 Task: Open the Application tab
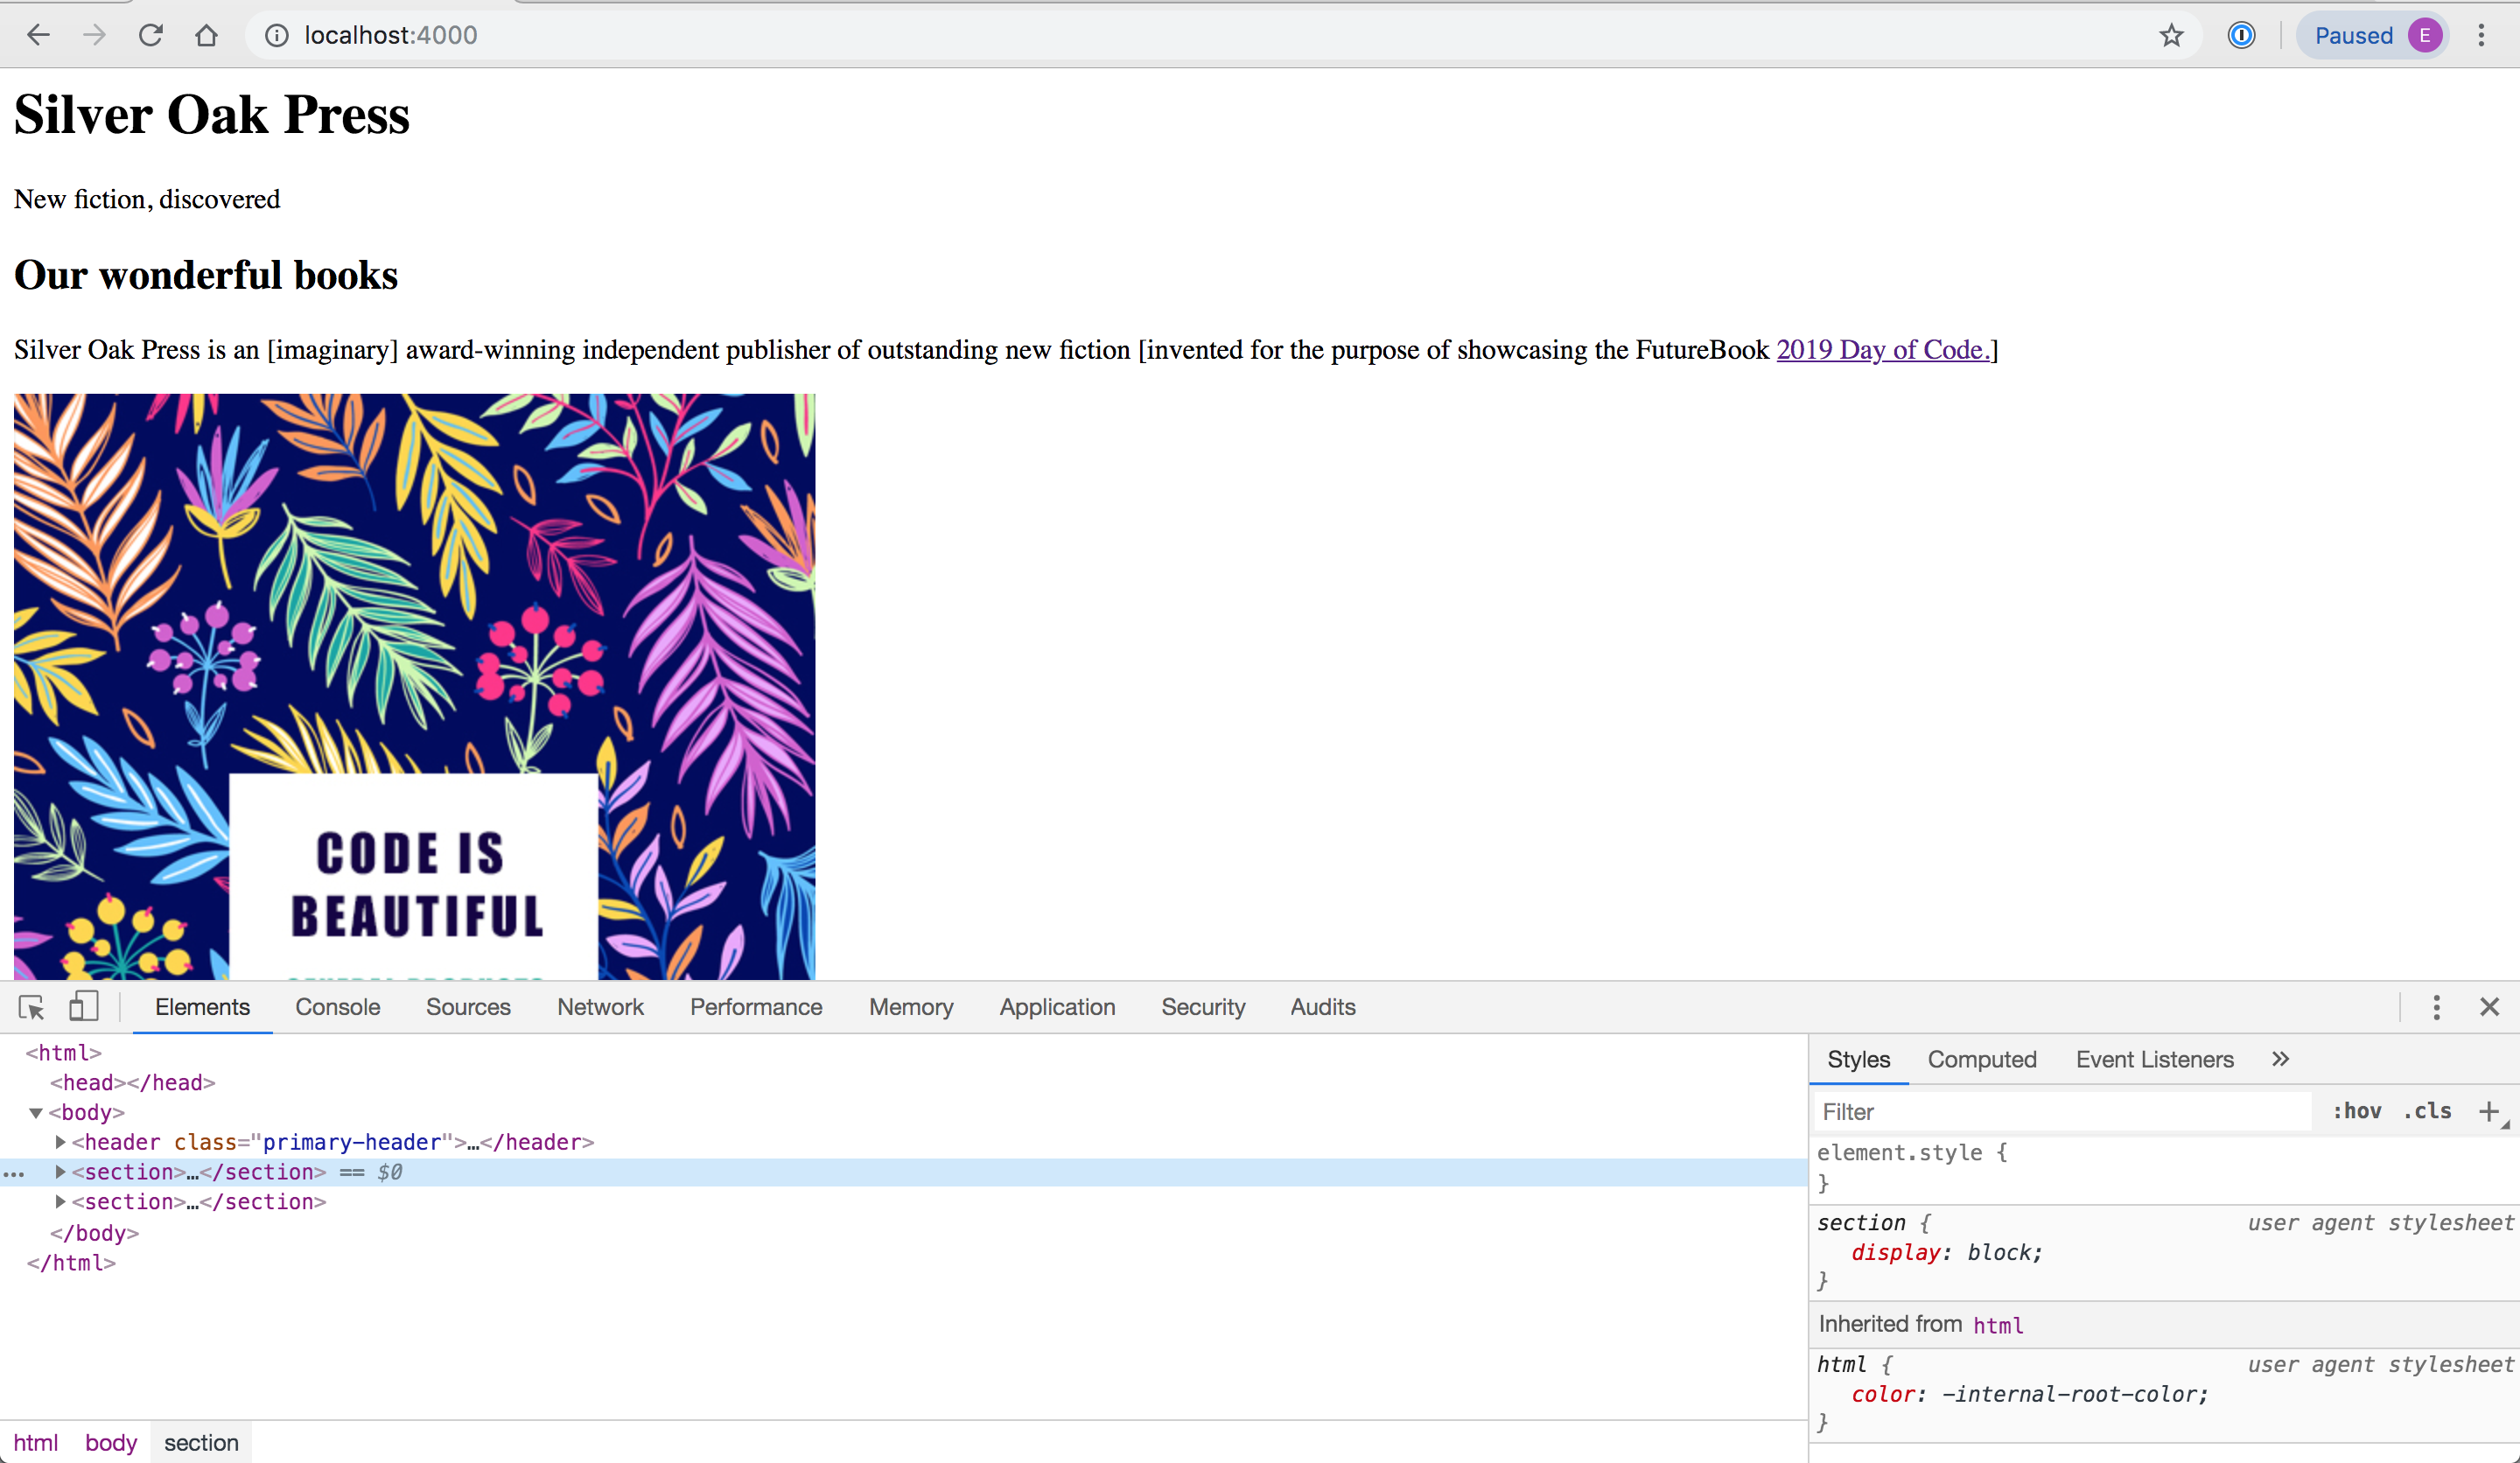(x=1057, y=1007)
